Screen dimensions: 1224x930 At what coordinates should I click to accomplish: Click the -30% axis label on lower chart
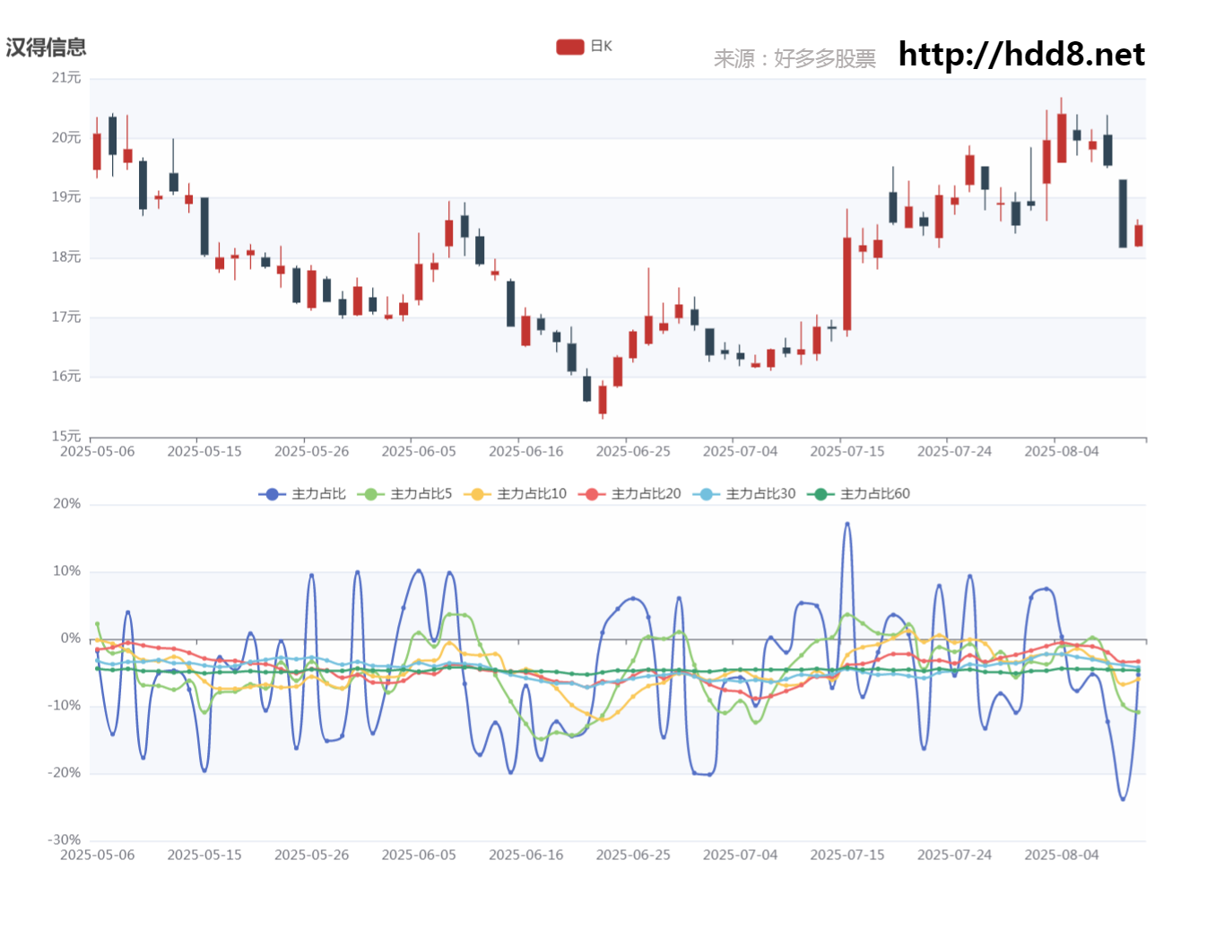point(65,840)
